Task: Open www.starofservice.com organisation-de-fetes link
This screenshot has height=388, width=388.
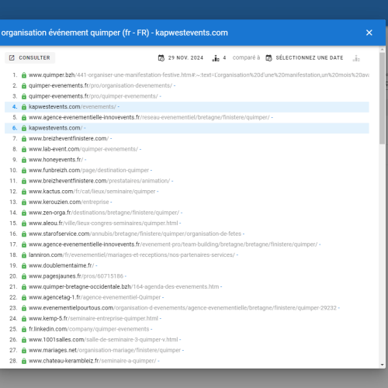Action: (135, 234)
